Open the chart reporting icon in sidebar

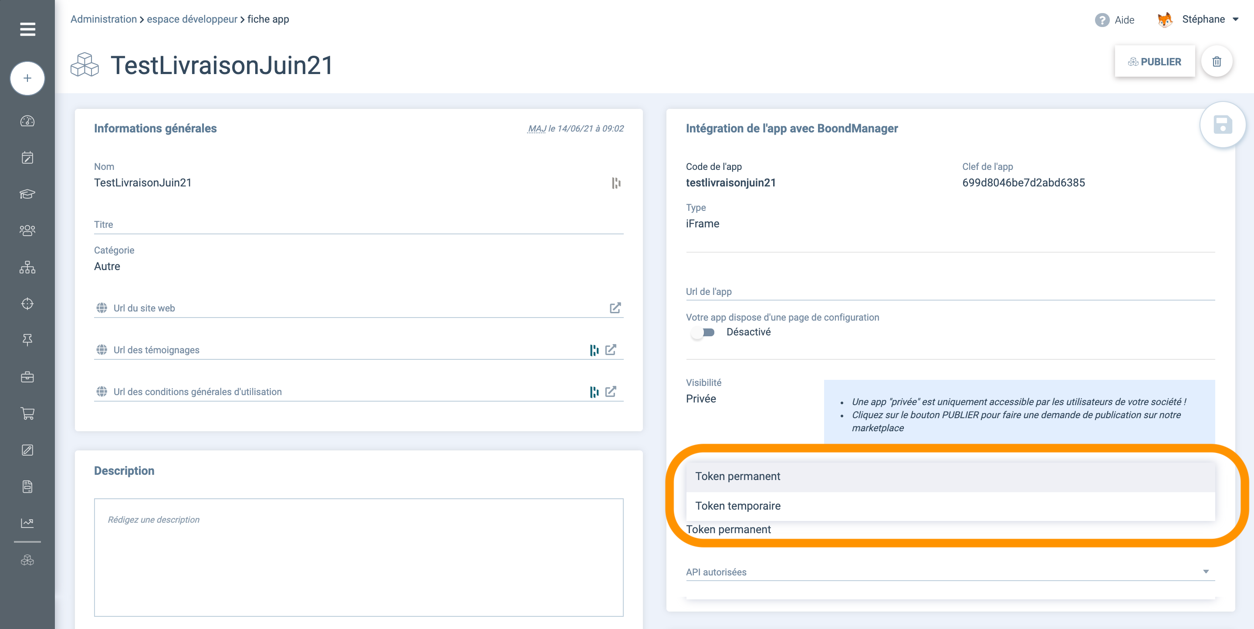[x=27, y=522]
